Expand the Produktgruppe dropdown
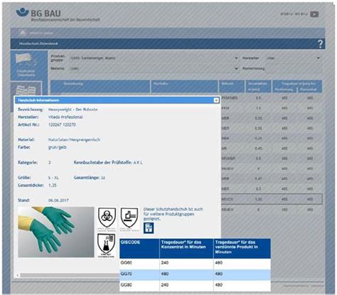Screen dimensions: 337x295 click(x=154, y=58)
